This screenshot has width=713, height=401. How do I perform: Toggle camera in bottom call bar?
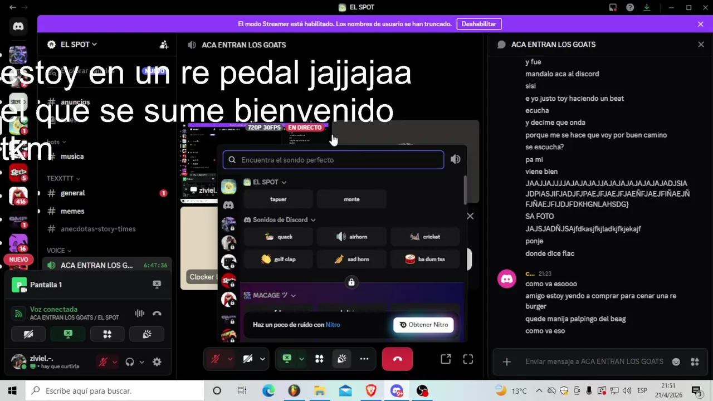(x=248, y=359)
